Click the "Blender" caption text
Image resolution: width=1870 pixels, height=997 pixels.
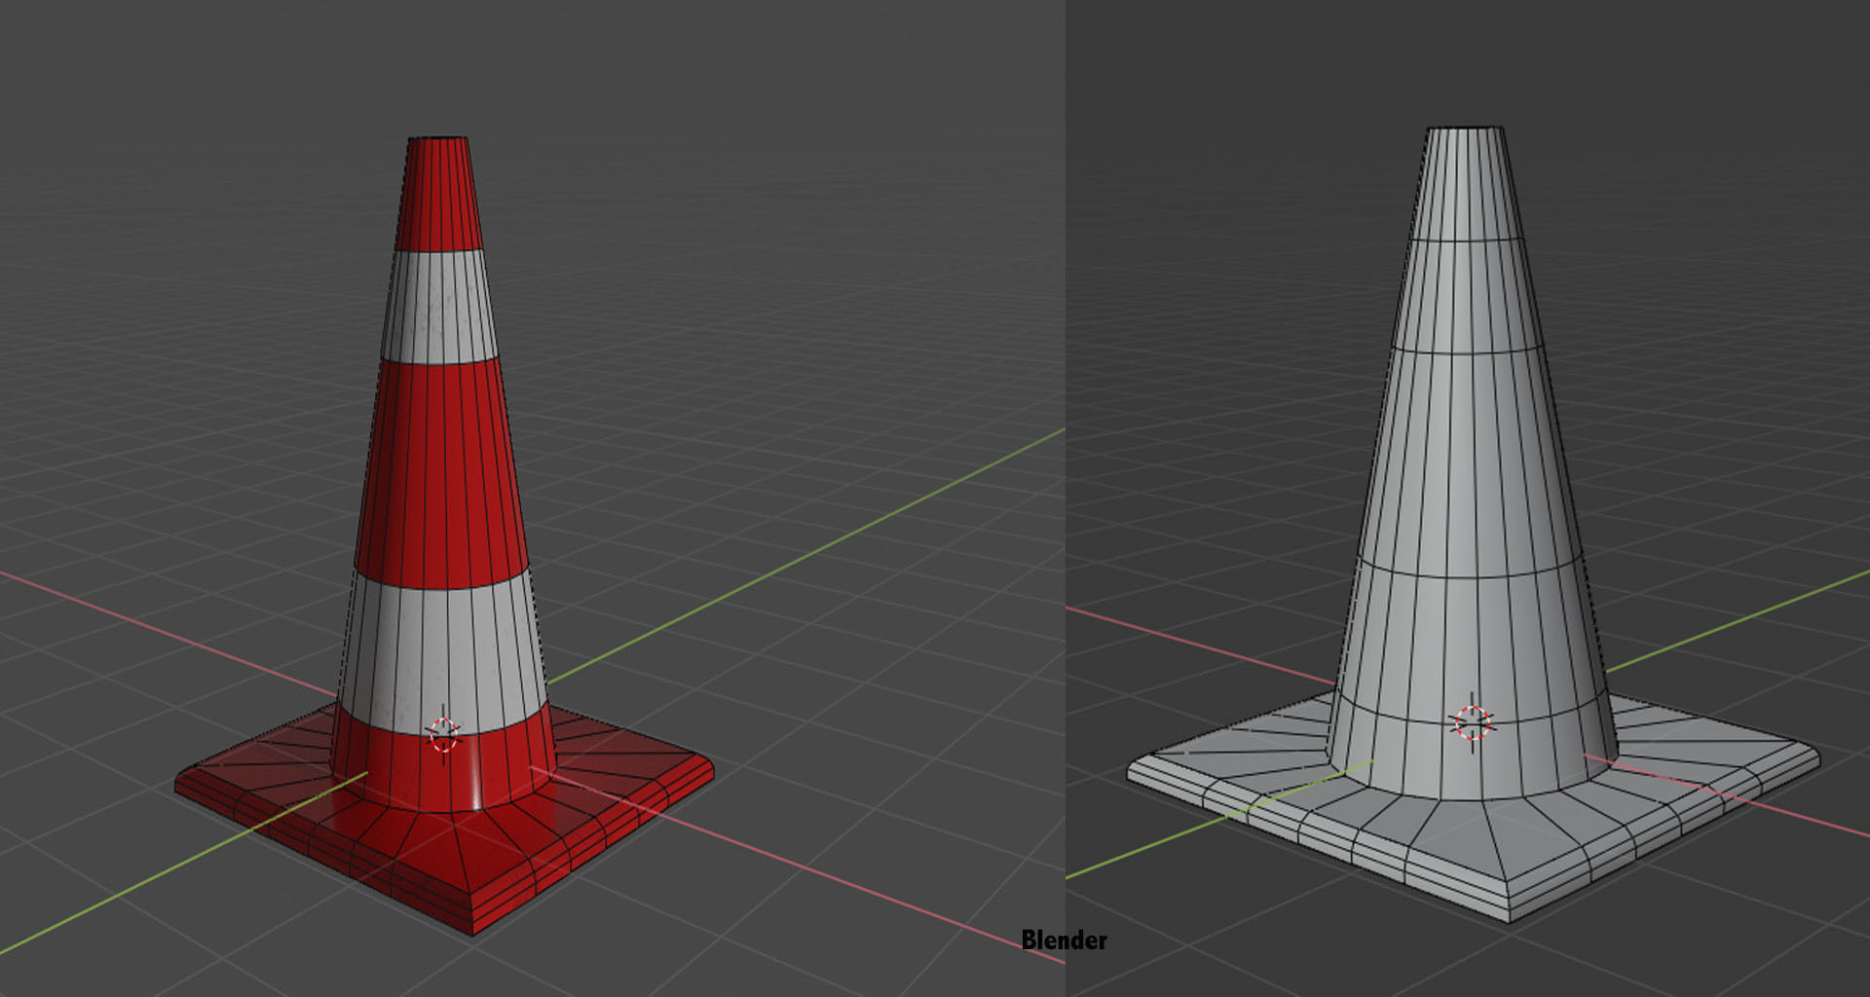coord(1064,941)
